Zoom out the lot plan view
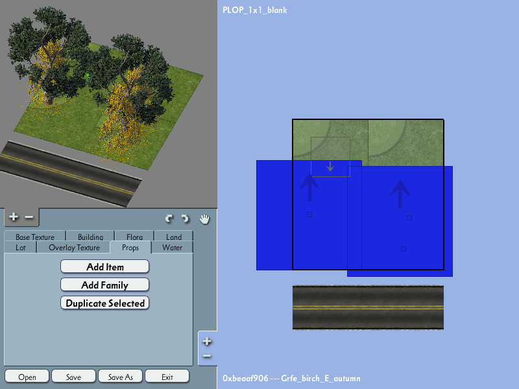519x389 pixels. (x=207, y=356)
